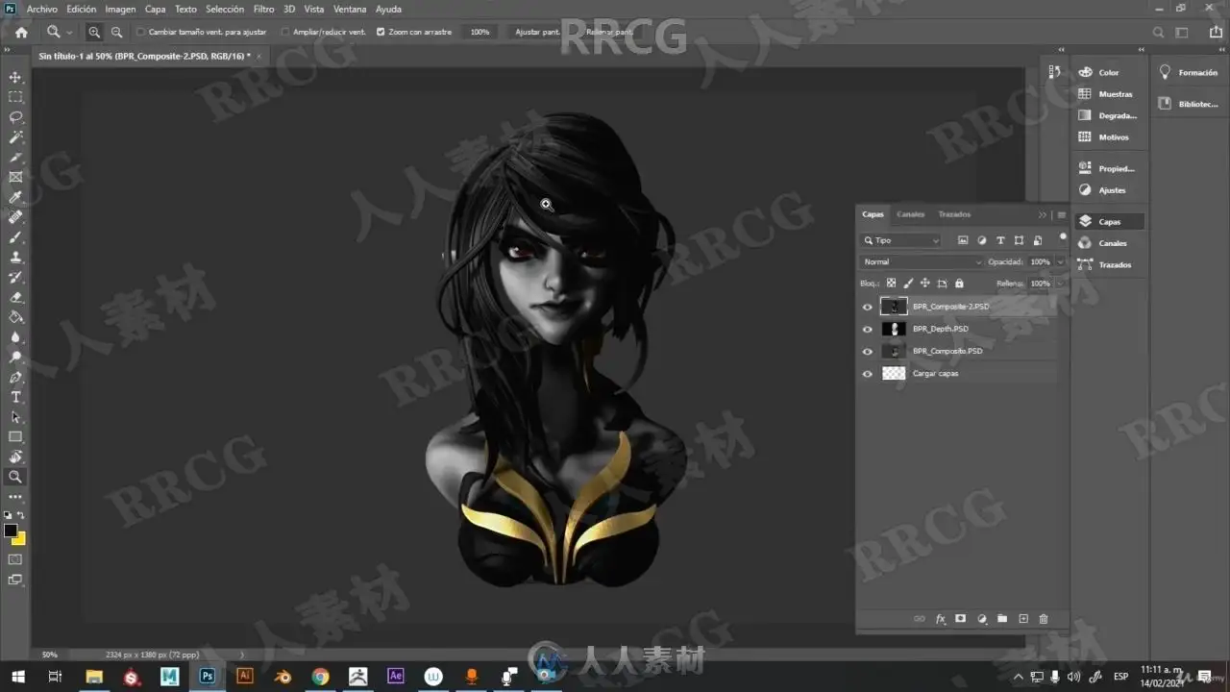1230x692 pixels.
Task: Lock all on the selected layer
Action: [959, 284]
